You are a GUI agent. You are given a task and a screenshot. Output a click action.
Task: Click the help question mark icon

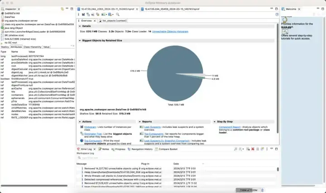click(x=277, y=14)
